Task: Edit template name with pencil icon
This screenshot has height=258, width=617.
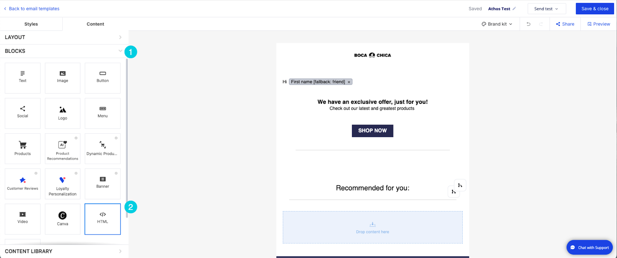Action: 514,8
